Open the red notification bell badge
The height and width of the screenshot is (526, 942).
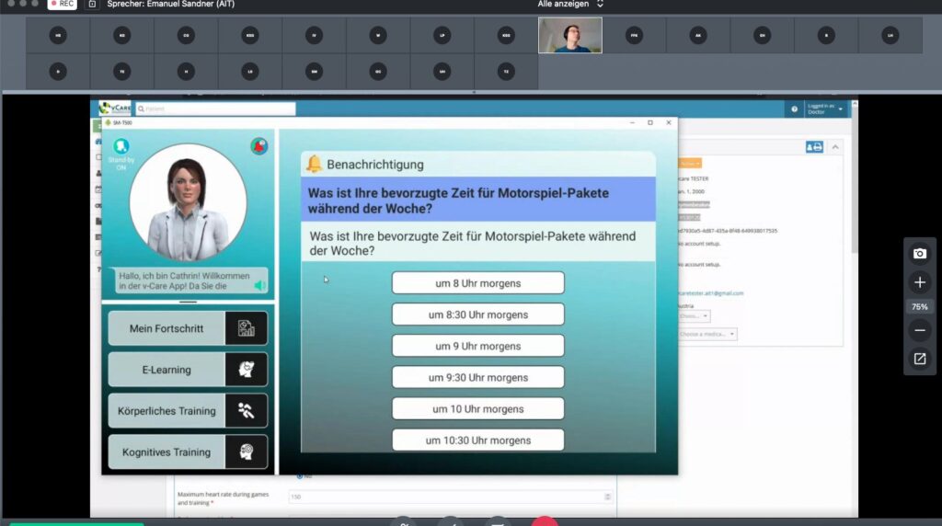258,146
